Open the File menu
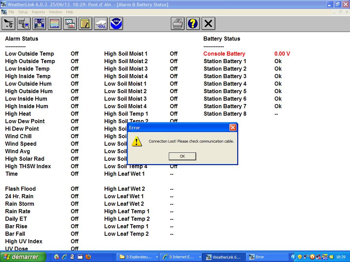Image resolution: width=350 pixels, height=262 pixels. [11, 12]
